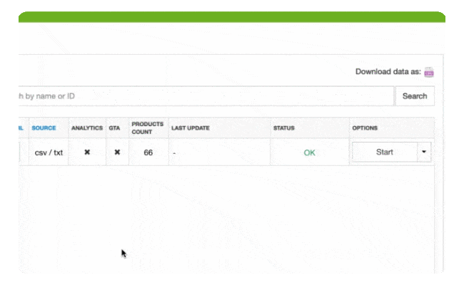Click the OPTIONS column header

pyautogui.click(x=365, y=128)
